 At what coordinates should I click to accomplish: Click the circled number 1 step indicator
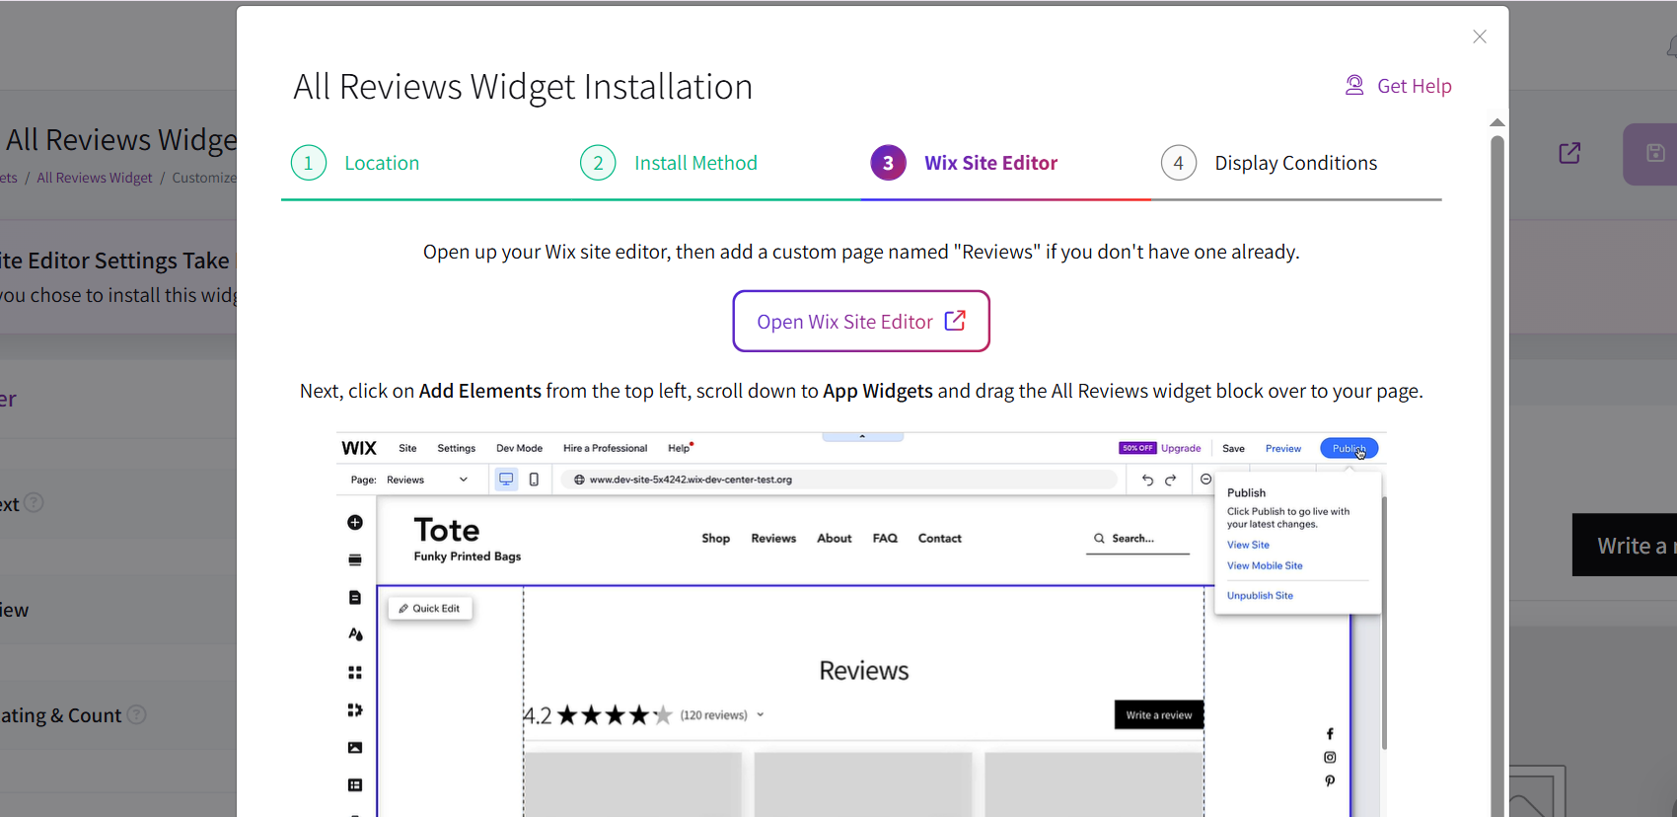click(309, 163)
